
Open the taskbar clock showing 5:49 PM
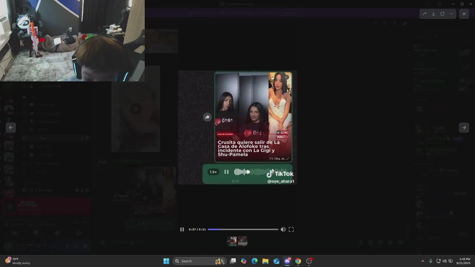pos(465,261)
